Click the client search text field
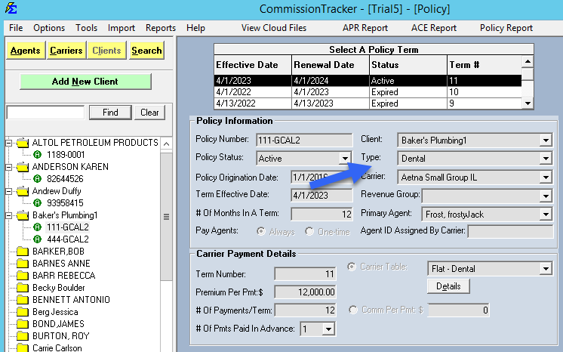This screenshot has width=563, height=352. point(45,113)
